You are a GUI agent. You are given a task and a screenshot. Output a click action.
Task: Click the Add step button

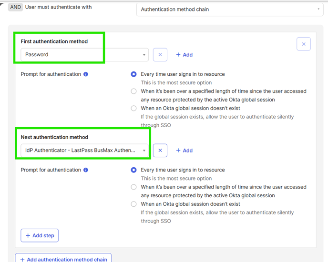coord(40,235)
